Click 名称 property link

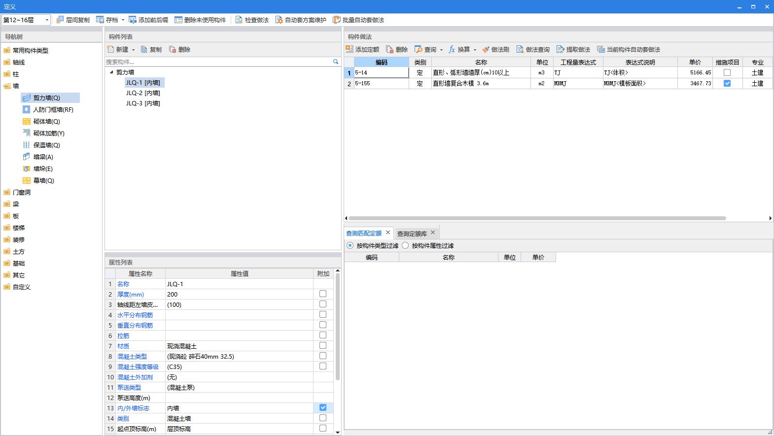pyautogui.click(x=123, y=284)
